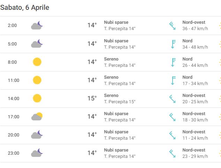Click the 8:00 sunny weather icon
The width and height of the screenshot is (221, 168).
pyautogui.click(x=37, y=62)
